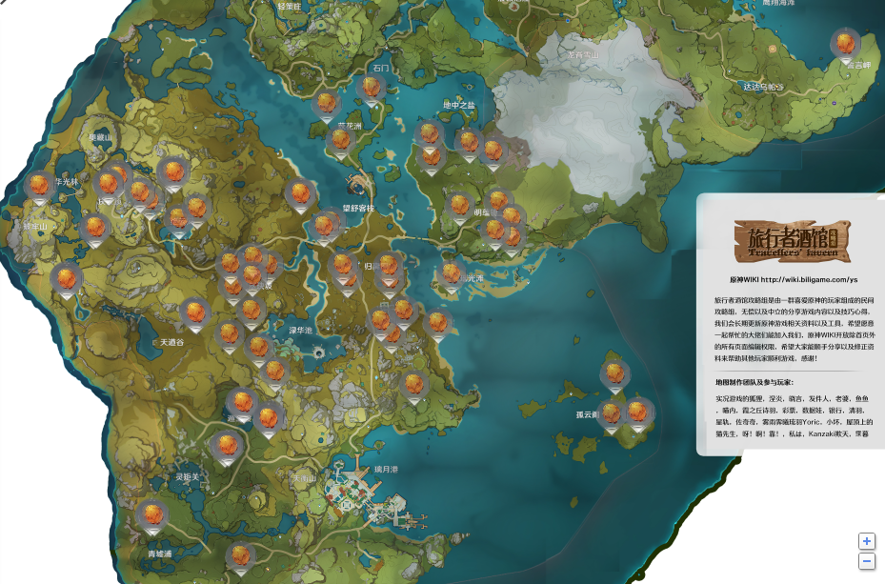Select the 渌华池 pool landmark icon
Image resolution: width=885 pixels, height=584 pixels.
click(319, 353)
